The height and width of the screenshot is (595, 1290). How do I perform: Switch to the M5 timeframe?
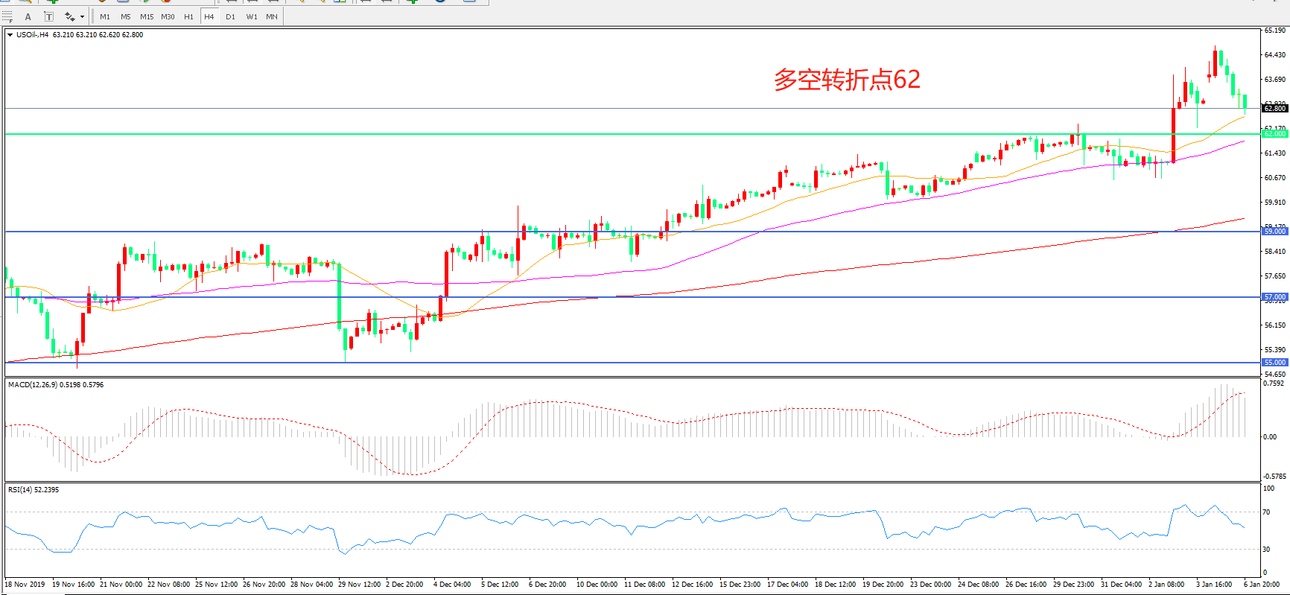coord(125,16)
